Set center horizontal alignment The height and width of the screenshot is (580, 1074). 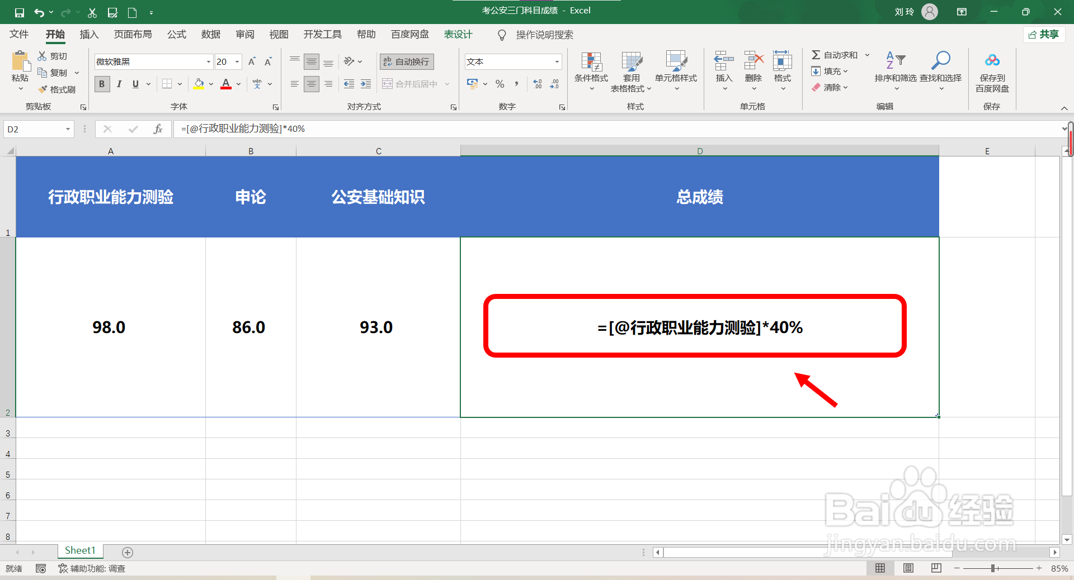pos(312,84)
